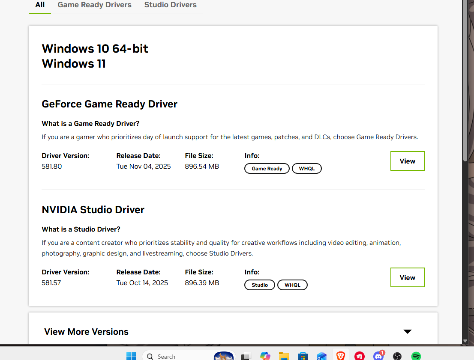Expand the View More Versions section

[x=233, y=331]
